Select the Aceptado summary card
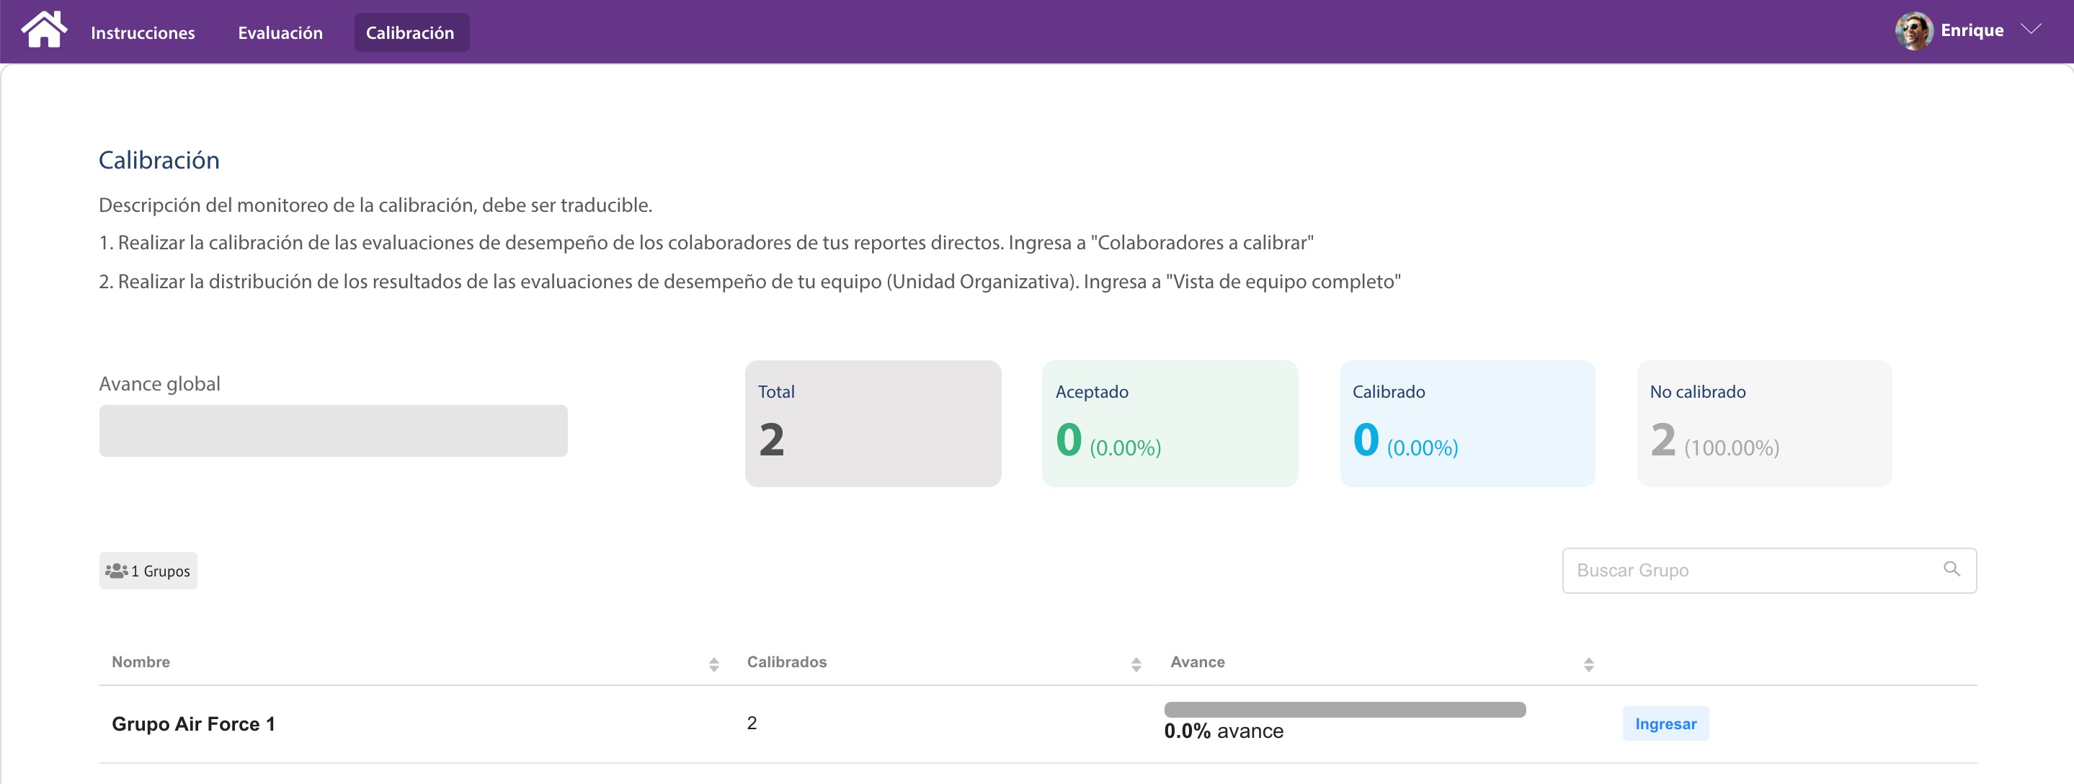The image size is (2074, 784). point(1170,424)
